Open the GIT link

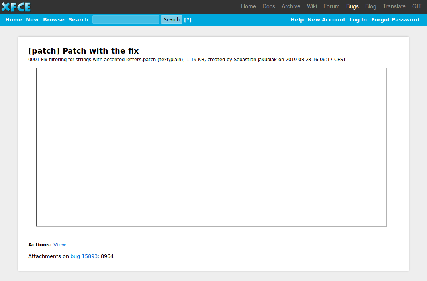(417, 6)
